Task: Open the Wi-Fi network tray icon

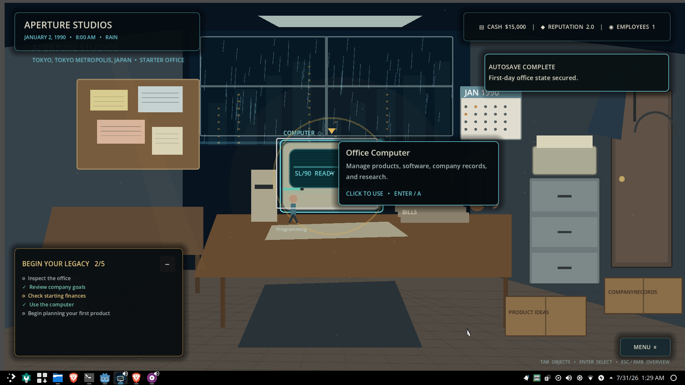Action: click(590, 378)
